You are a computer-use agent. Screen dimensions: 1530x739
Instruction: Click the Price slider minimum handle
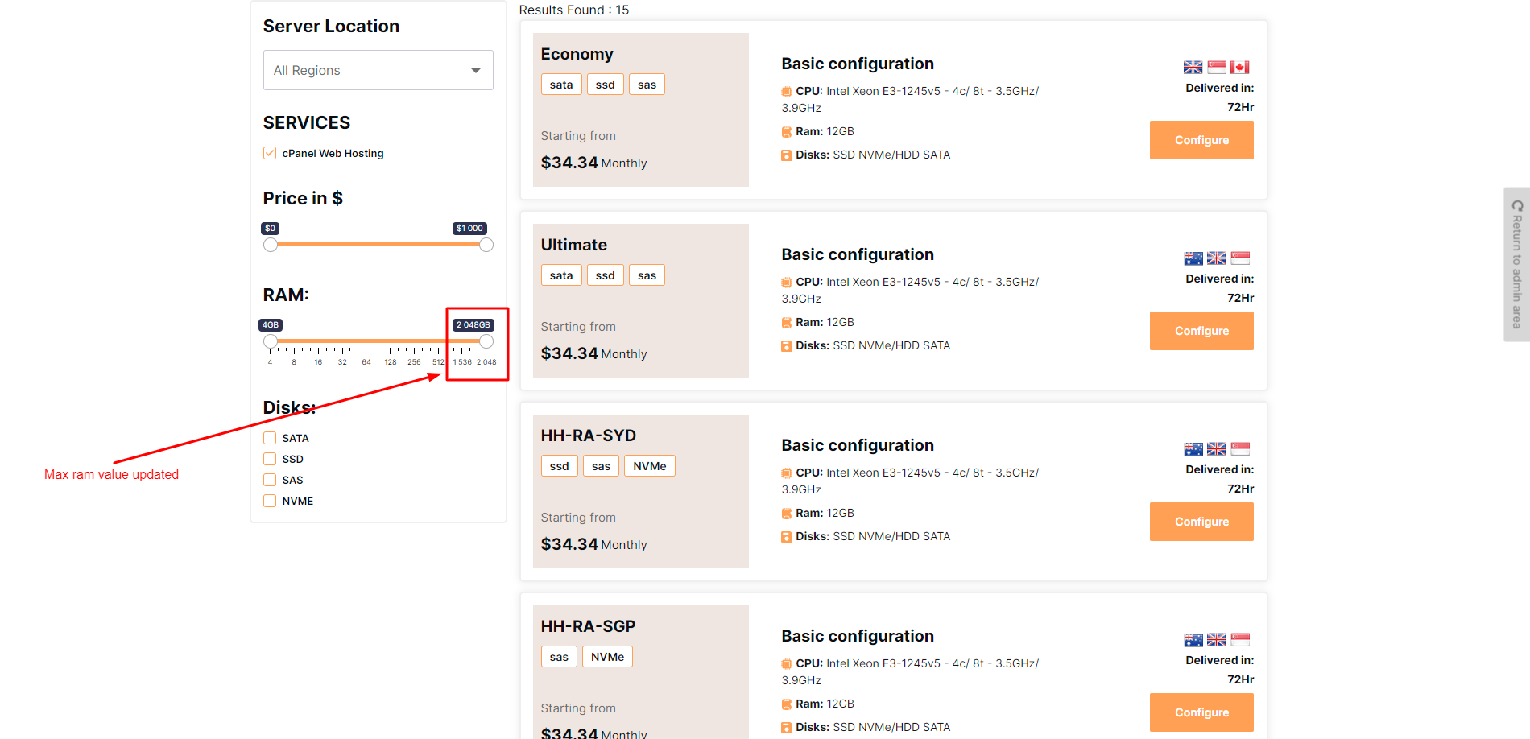click(x=271, y=245)
